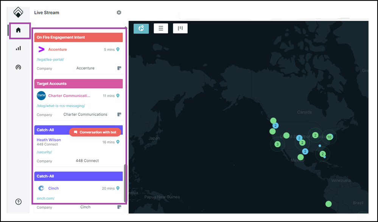Click the Cinch logo
Image resolution: width=378 pixels, height=222 pixels.
41,188
